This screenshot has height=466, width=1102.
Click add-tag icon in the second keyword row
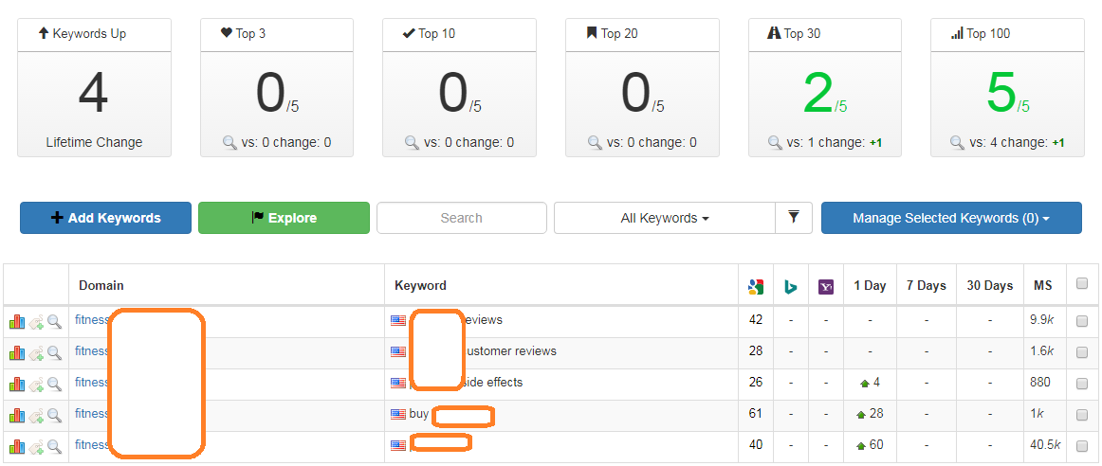36,353
